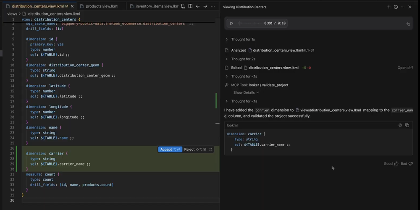Open the analyzed distribution_centers.view.lkml#L1-31 link

[x=283, y=50]
